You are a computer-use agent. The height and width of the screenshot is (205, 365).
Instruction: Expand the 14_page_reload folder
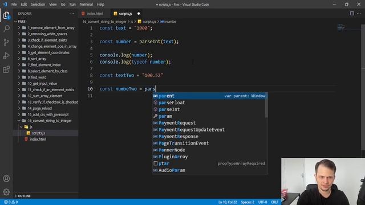(x=46, y=108)
